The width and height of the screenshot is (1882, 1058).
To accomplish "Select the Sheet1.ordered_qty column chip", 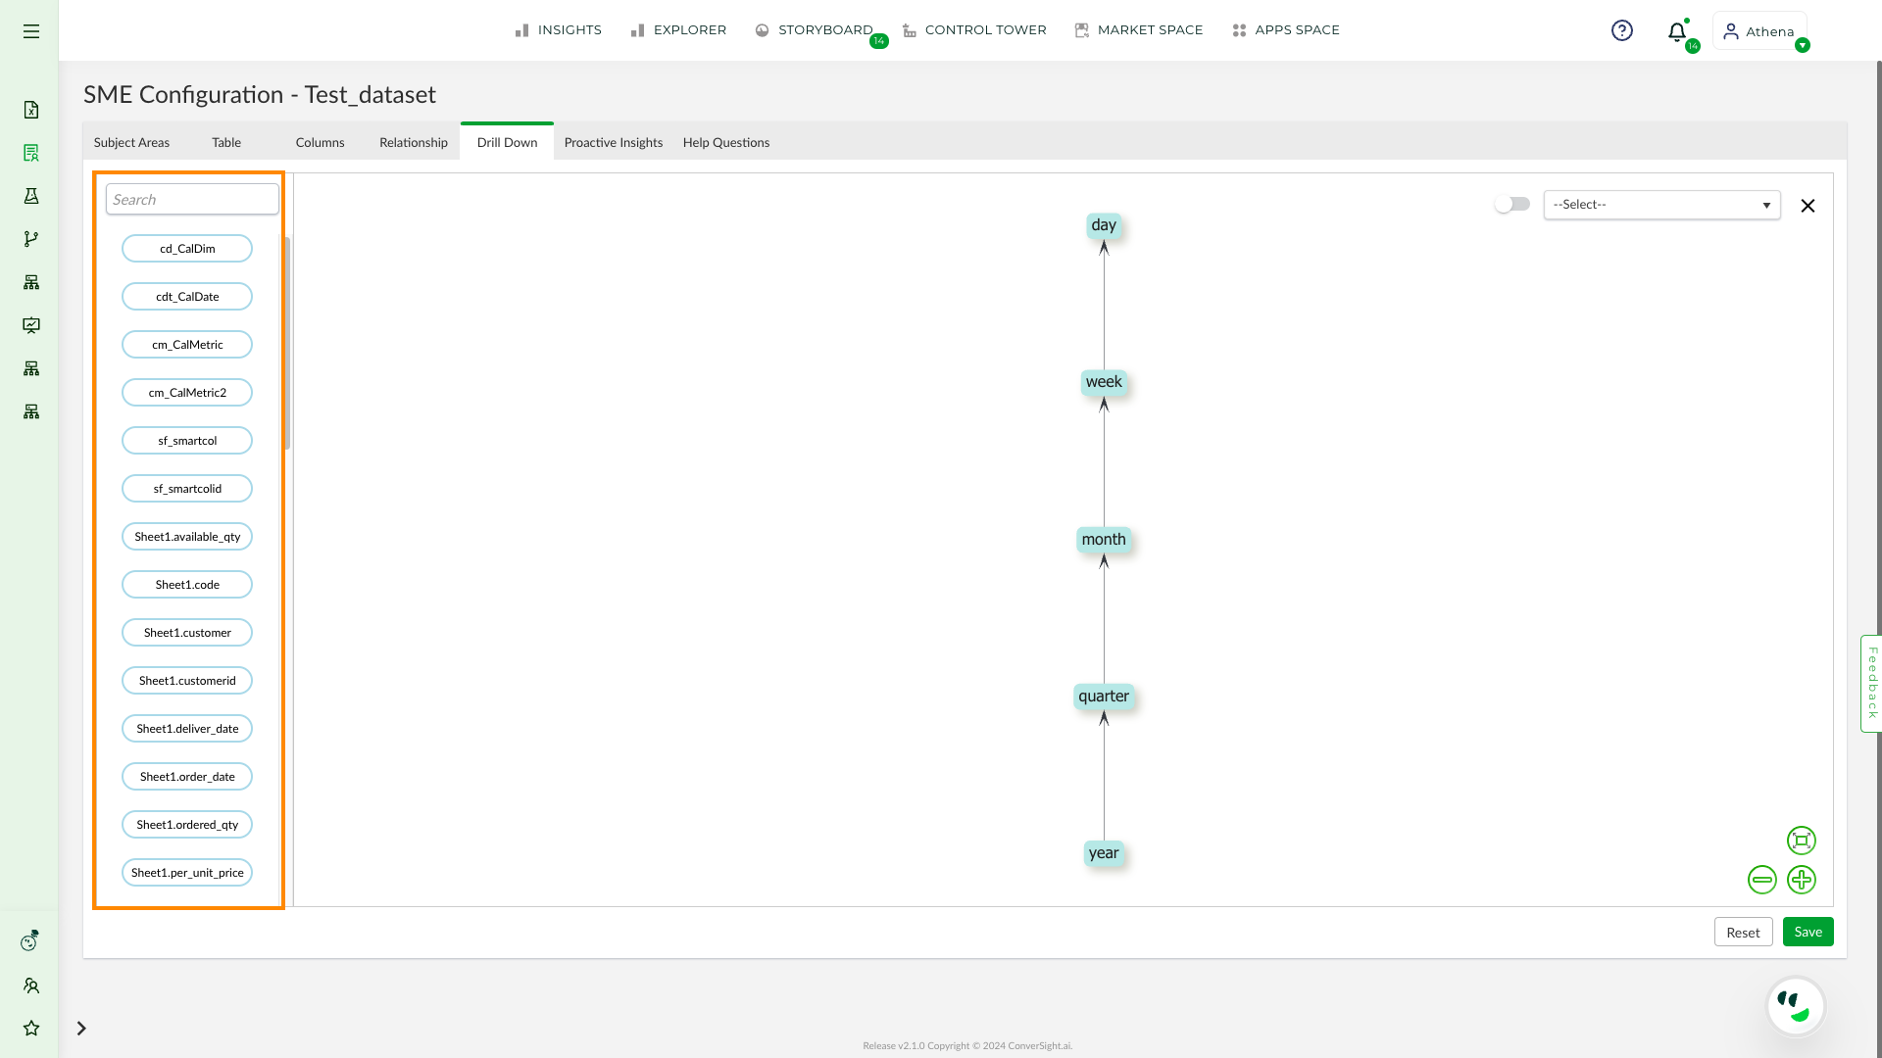I will point(187,825).
